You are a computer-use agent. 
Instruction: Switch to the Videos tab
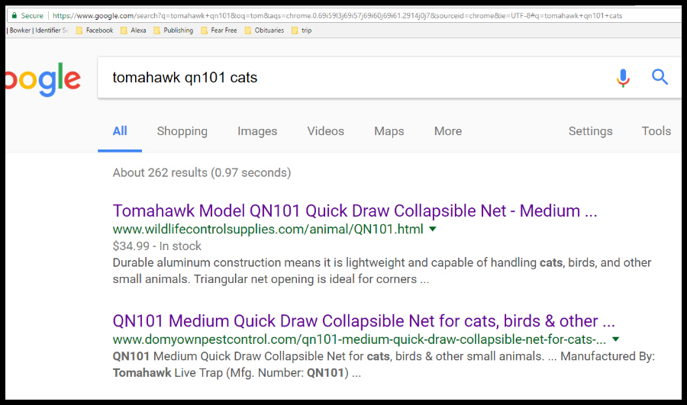(x=325, y=131)
